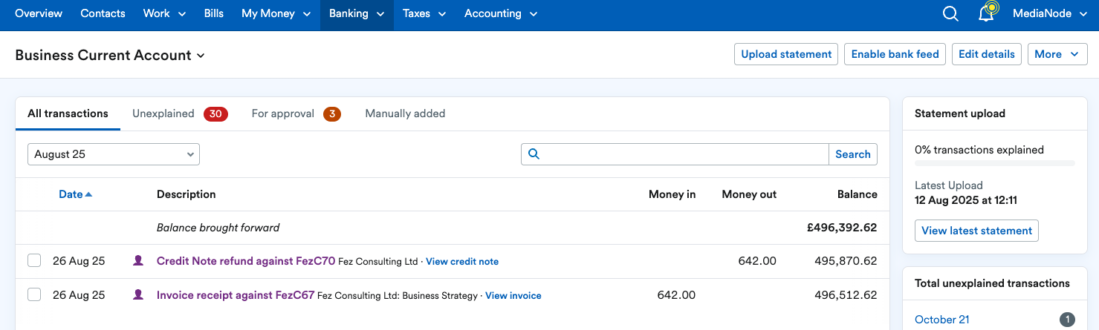The height and width of the screenshot is (330, 1099).
Task: Click contact icon on Invoice receipt row
Action: 137,295
